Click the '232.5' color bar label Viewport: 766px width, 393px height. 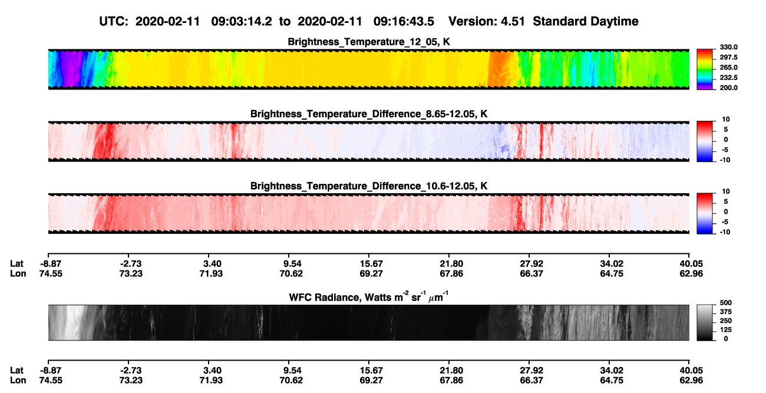click(x=729, y=77)
